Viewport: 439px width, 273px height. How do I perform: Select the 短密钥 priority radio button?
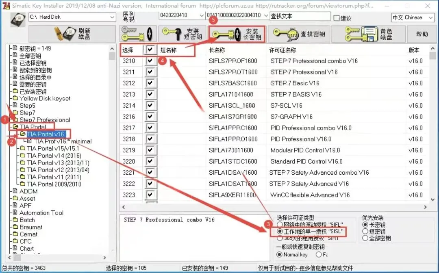point(365,231)
